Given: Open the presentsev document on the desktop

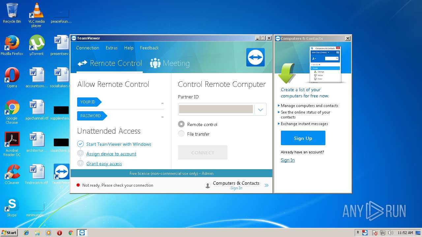Looking at the screenshot, I should (61, 45).
